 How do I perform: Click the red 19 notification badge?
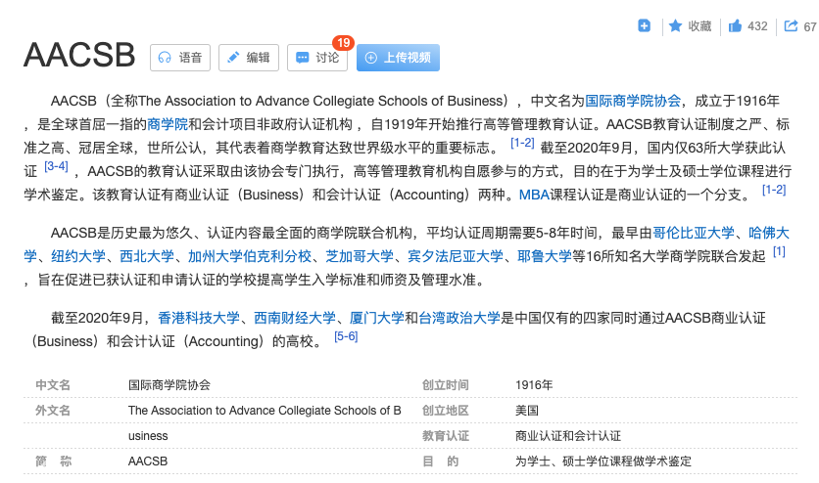click(343, 43)
